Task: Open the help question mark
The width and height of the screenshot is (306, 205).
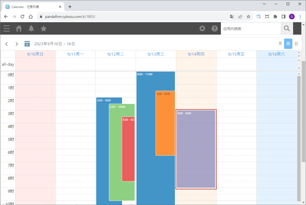Action: pyautogui.click(x=215, y=28)
